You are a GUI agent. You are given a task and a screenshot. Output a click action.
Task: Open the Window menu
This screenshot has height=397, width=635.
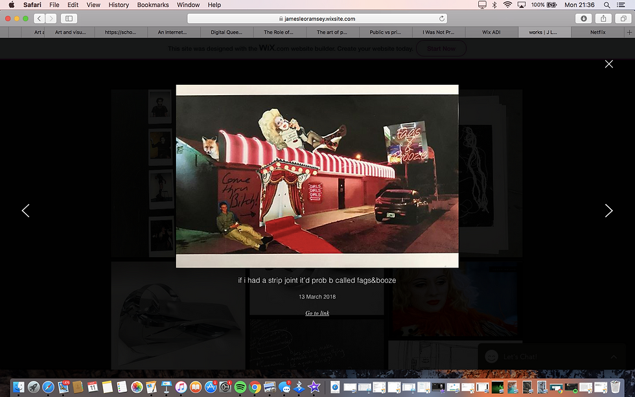pos(189,5)
